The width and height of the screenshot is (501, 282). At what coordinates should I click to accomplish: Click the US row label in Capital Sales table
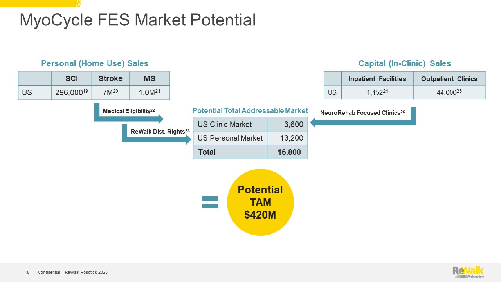pos(333,92)
